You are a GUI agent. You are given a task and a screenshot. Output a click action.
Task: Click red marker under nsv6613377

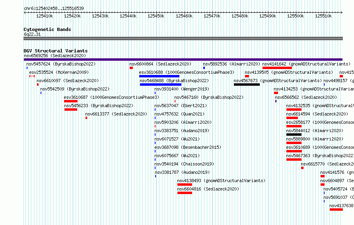coord(86,118)
